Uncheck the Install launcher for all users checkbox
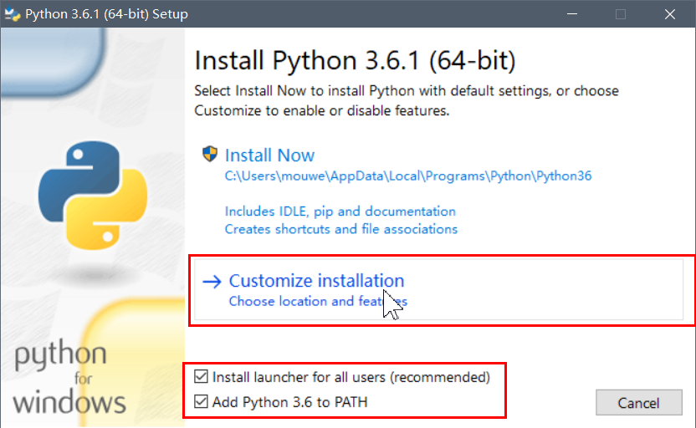The width and height of the screenshot is (696, 428). pyautogui.click(x=201, y=376)
